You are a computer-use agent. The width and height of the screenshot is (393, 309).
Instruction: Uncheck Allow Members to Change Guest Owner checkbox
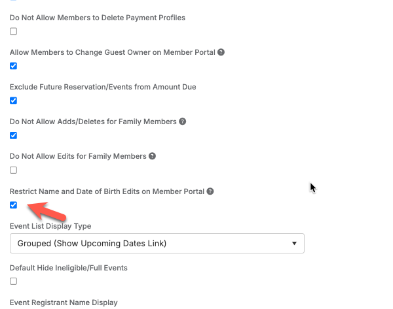tap(14, 66)
